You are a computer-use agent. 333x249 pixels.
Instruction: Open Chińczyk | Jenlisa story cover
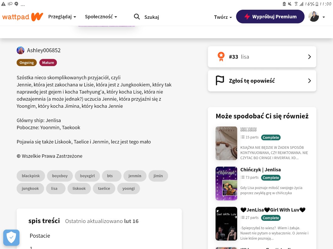pyautogui.click(x=226, y=184)
